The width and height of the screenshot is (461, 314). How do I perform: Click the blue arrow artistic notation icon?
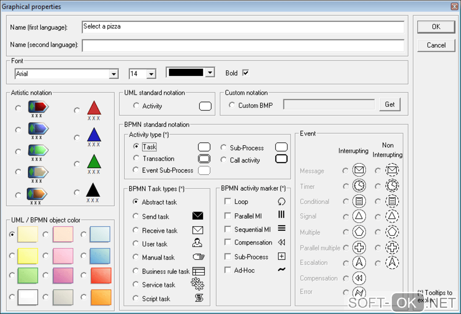(38, 129)
